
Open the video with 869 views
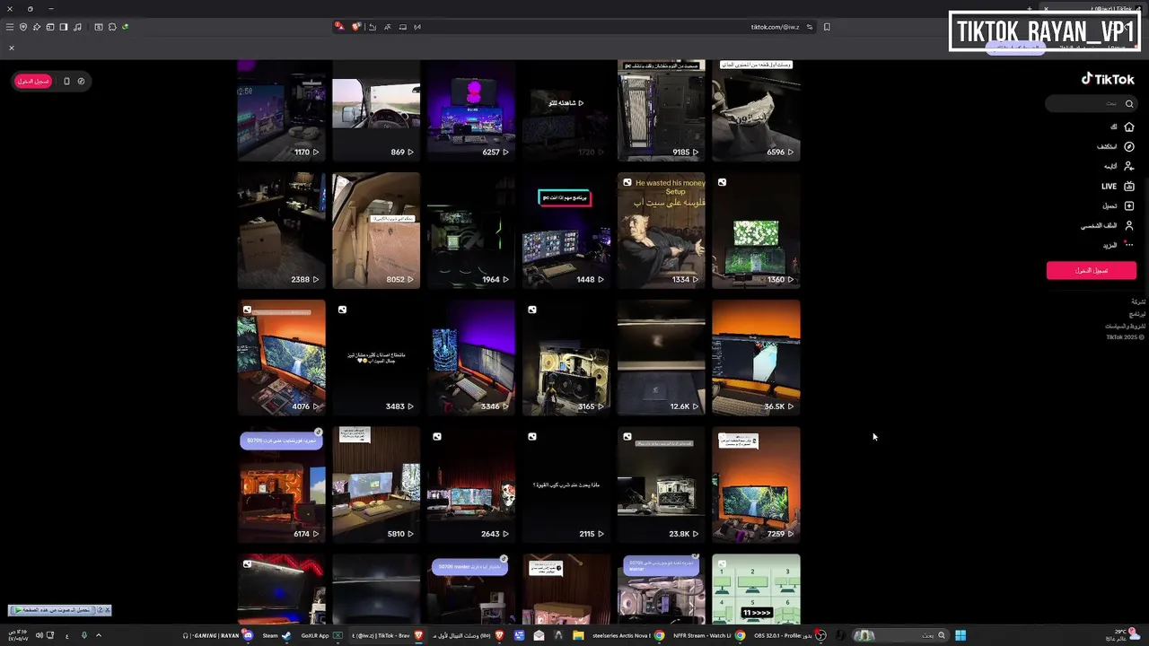376,110
